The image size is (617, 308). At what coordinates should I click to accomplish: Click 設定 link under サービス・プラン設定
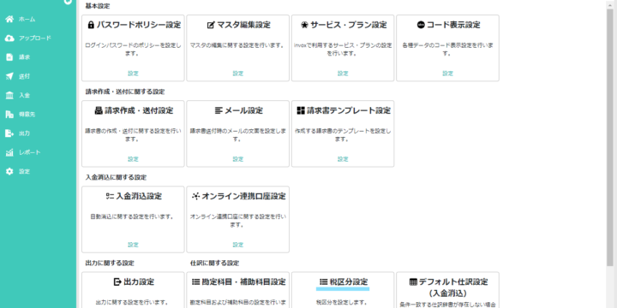(343, 74)
